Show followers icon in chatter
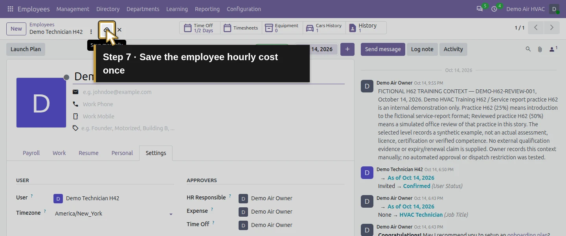This screenshot has width=566, height=236. pos(553,49)
